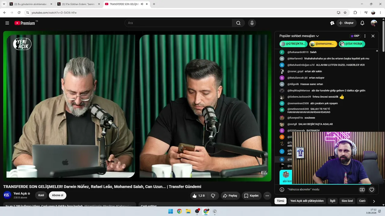
Task: Go back to the previous page
Action: (x=5, y=13)
